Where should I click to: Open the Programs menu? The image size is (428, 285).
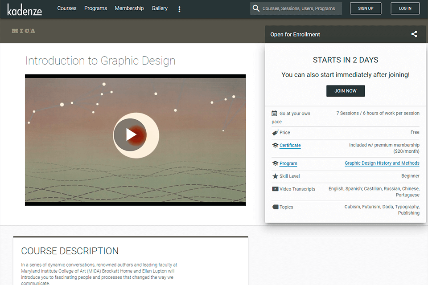(95, 8)
